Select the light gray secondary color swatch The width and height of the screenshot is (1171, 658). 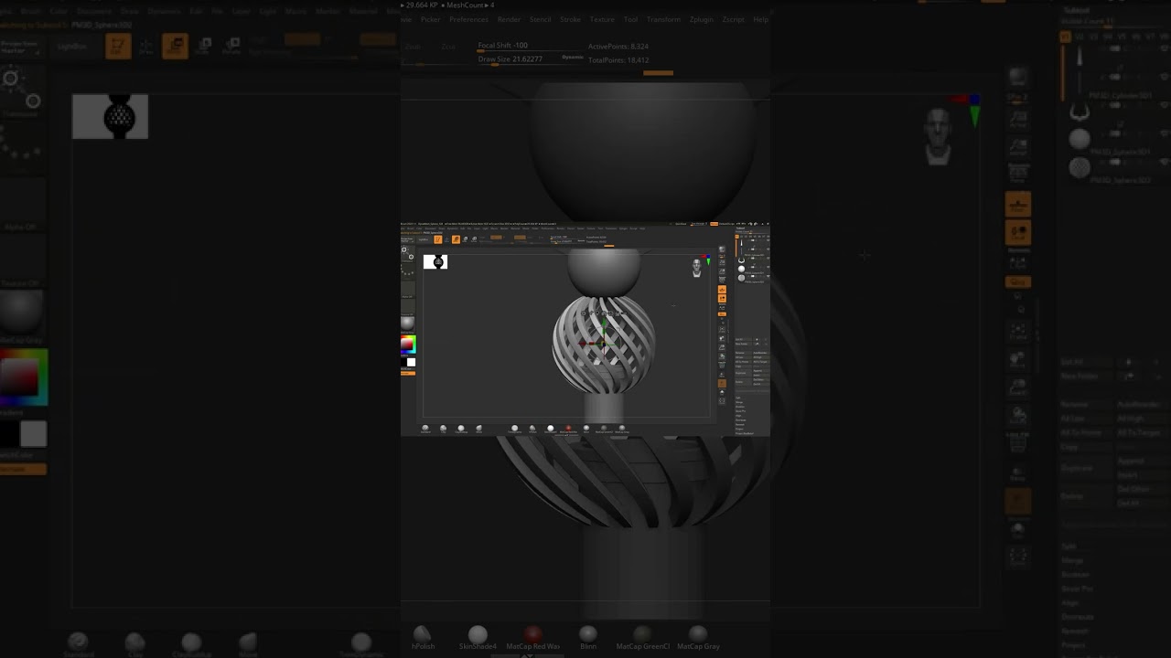click(33, 433)
